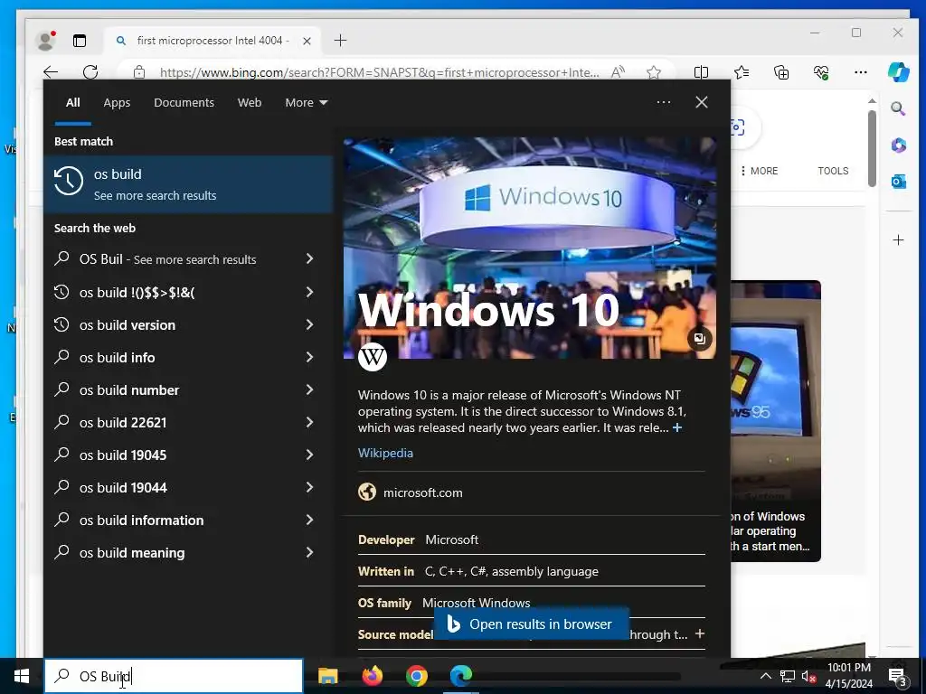Open Edge Collections

coord(781,72)
